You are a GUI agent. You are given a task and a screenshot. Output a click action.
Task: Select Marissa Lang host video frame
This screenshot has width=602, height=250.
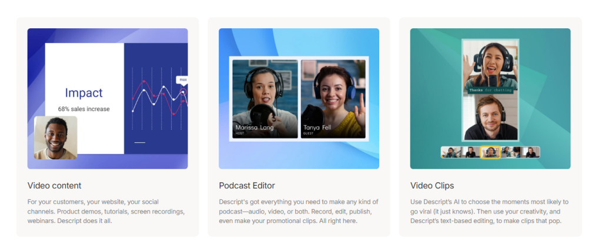tap(265, 99)
